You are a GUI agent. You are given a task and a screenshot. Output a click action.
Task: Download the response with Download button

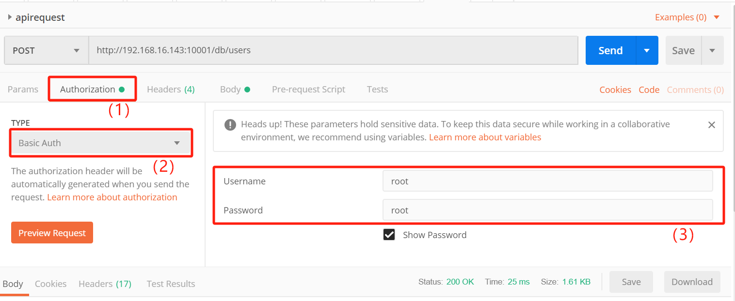pyautogui.click(x=692, y=282)
